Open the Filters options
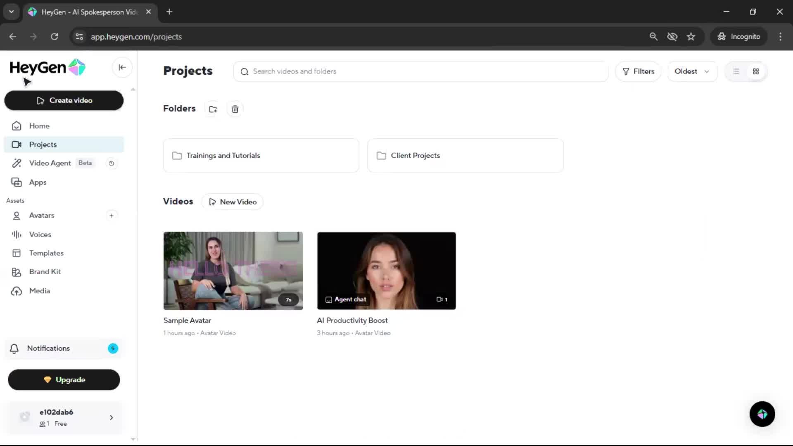793x446 pixels. click(638, 71)
